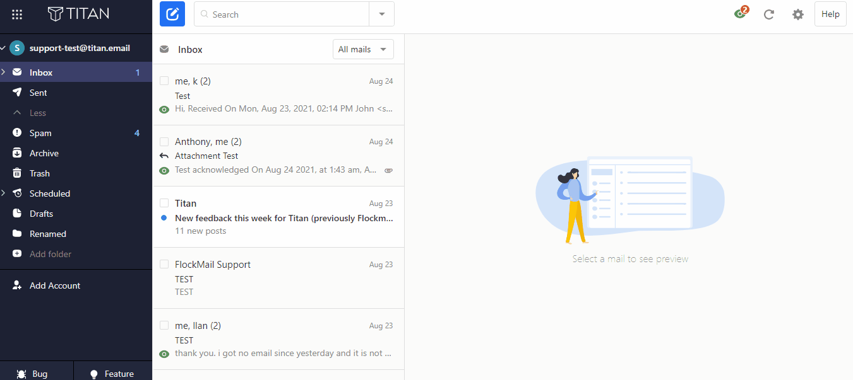This screenshot has height=380, width=853.
Task: Check the 'me, Ilan (2)' mail checkbox
Action: pyautogui.click(x=164, y=325)
